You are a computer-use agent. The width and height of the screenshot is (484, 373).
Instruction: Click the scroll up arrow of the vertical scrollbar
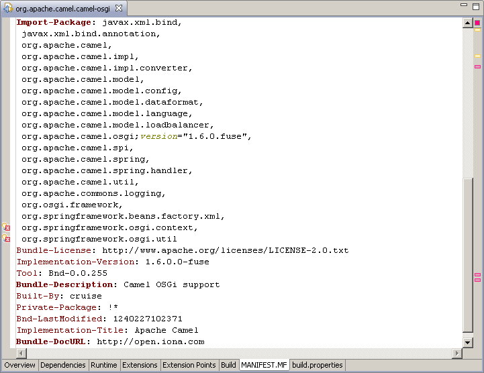tap(468, 23)
